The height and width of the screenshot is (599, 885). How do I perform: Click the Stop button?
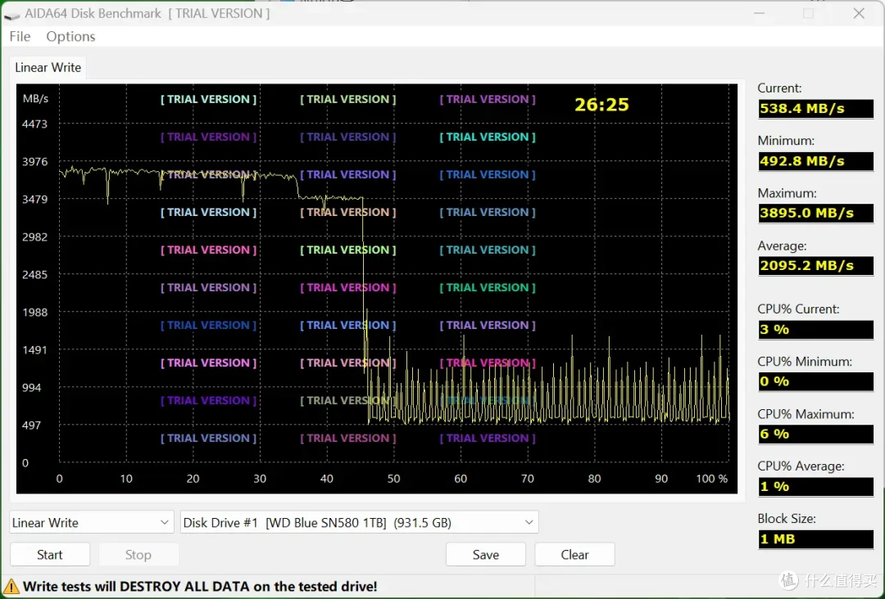point(138,555)
